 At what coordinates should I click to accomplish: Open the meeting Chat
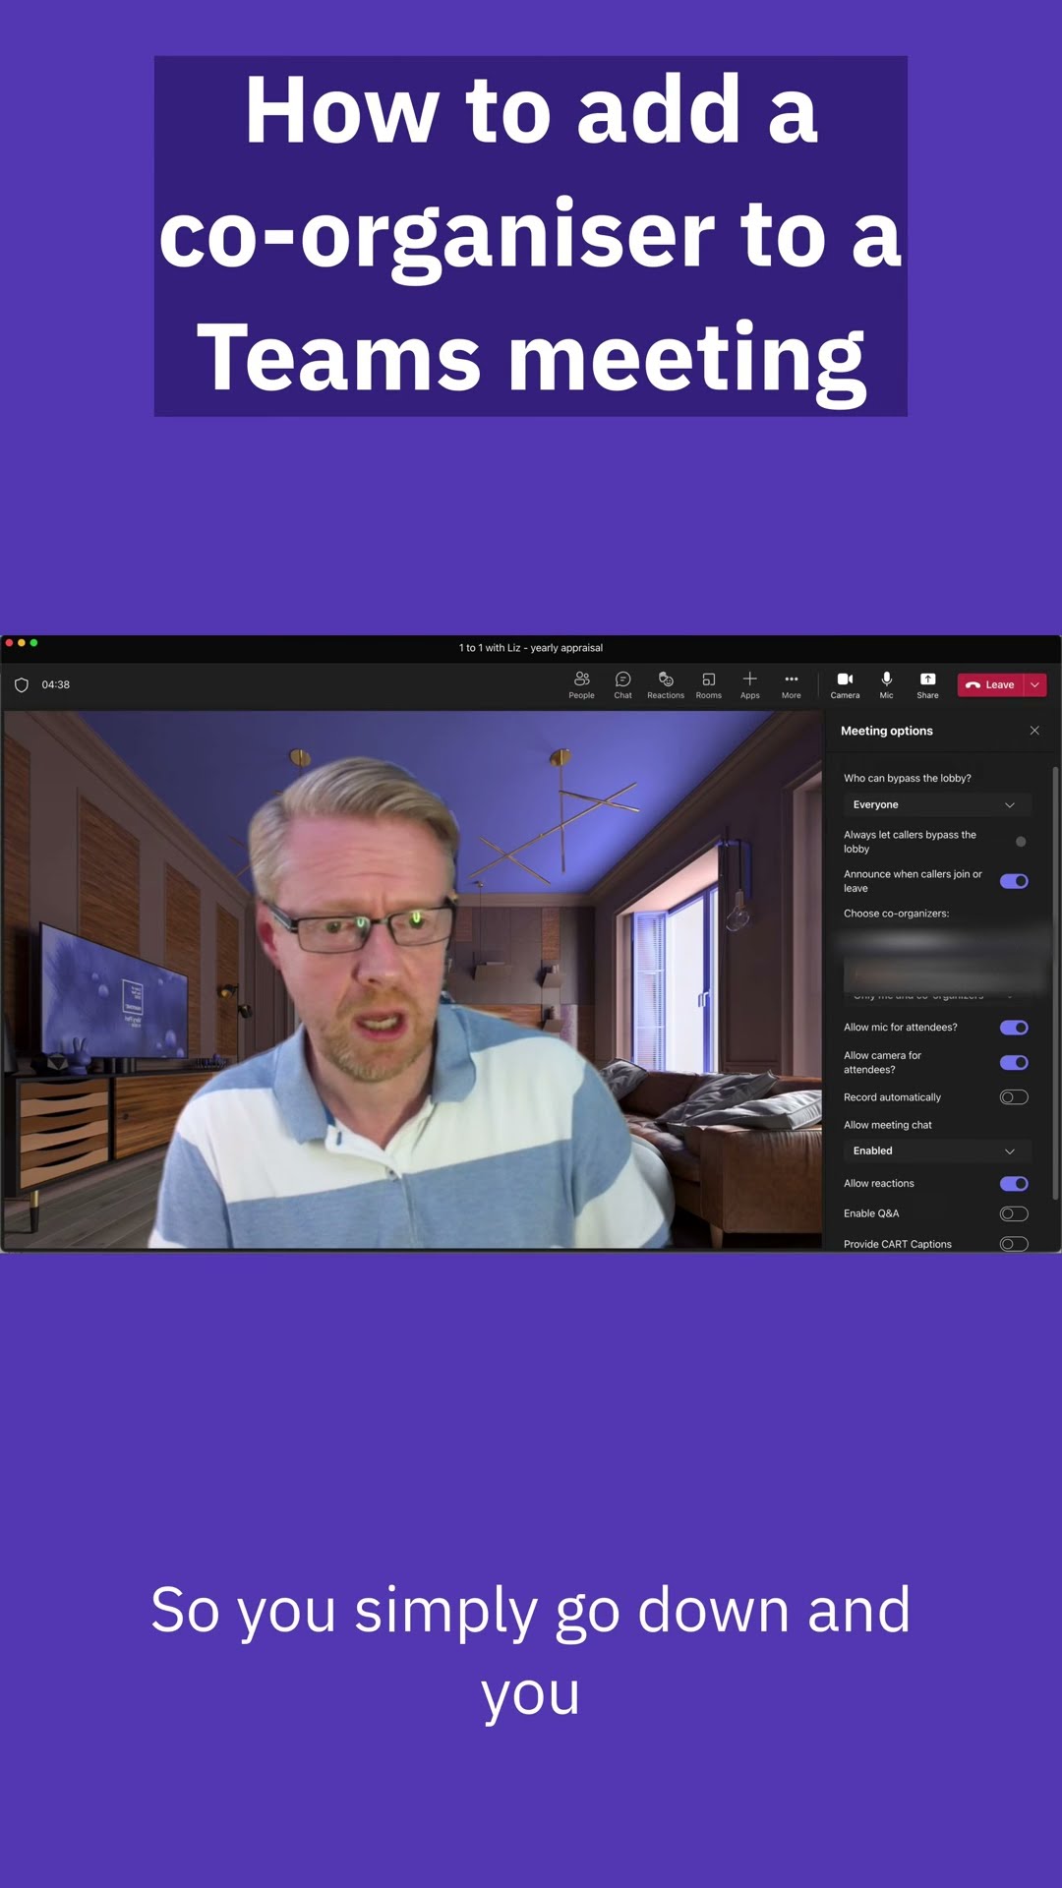click(622, 684)
